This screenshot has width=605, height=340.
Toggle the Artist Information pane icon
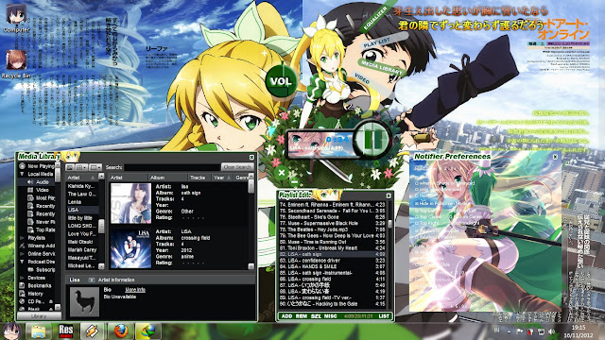92,280
